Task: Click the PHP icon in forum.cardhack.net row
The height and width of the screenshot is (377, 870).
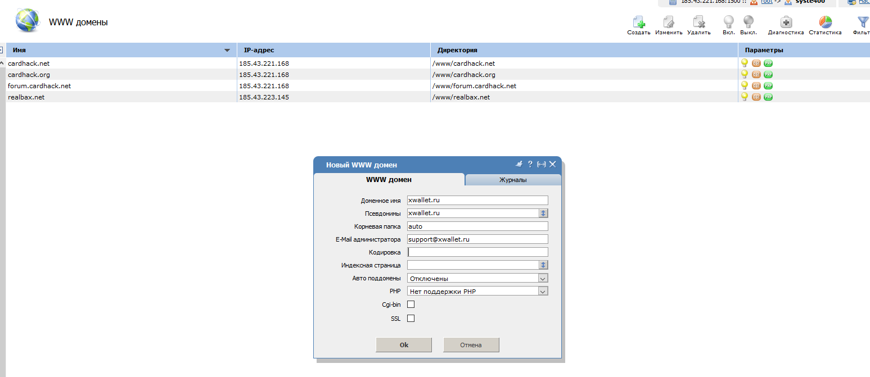Action: point(768,86)
